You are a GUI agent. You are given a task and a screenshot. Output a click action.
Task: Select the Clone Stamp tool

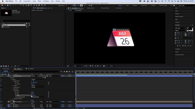[x=37, y=5]
